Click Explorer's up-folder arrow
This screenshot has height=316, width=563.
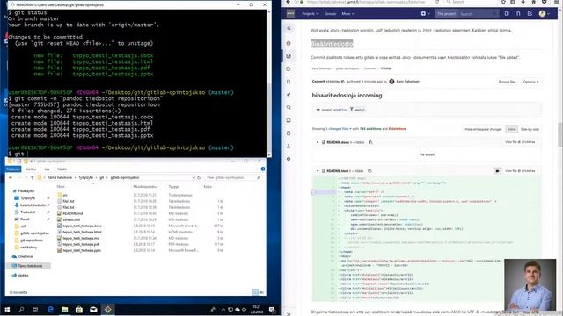coord(32,177)
